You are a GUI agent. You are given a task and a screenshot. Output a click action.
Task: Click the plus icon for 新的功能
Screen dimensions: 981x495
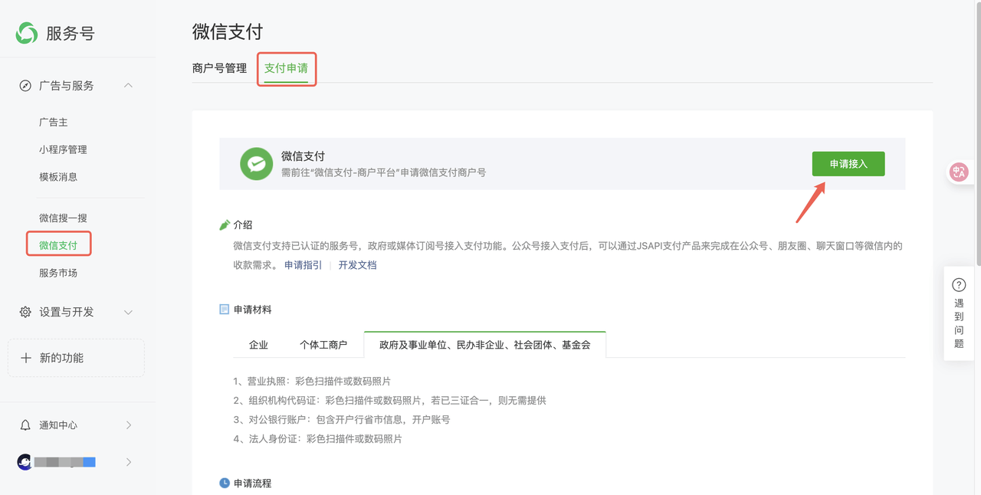[x=28, y=357]
